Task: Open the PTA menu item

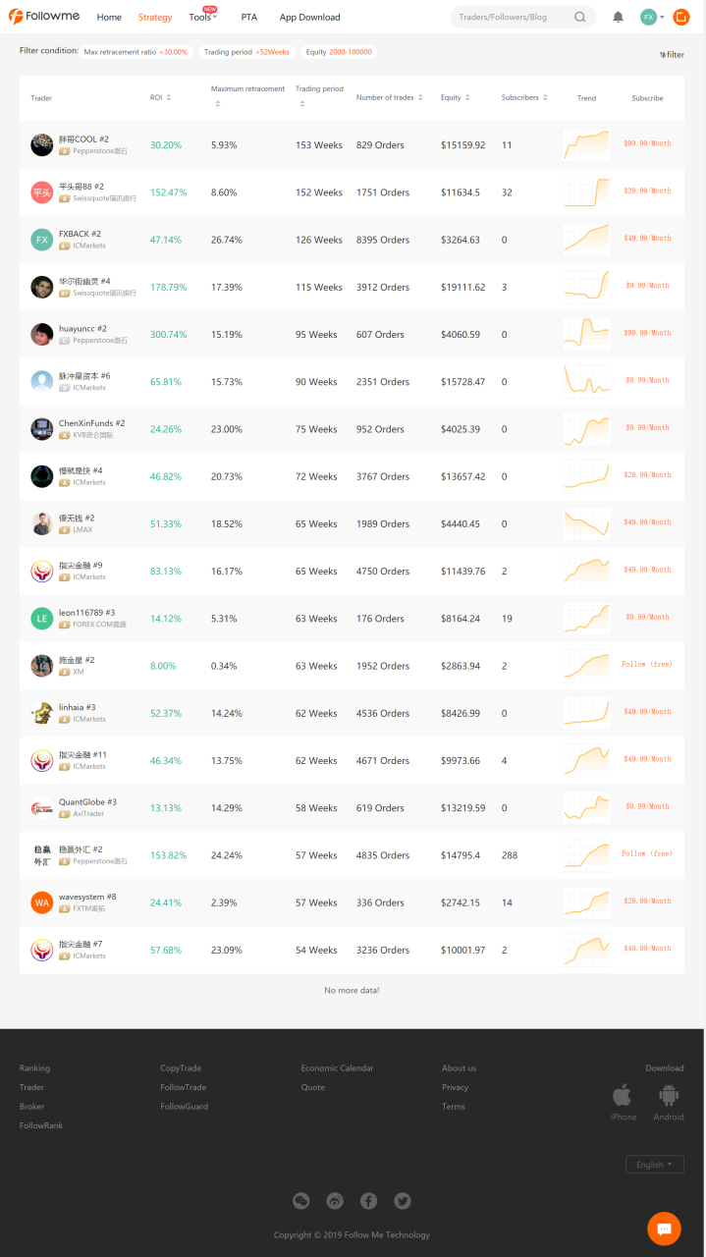Action: click(248, 18)
